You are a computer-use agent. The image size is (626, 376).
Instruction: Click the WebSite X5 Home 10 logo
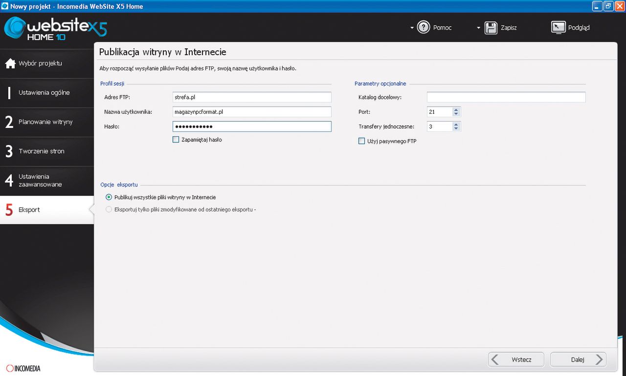coord(55,29)
